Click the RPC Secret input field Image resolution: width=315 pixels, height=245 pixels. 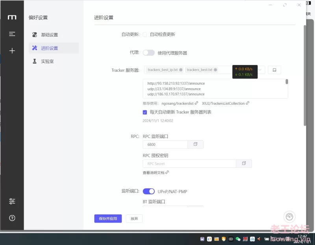pyautogui.click(x=189, y=163)
